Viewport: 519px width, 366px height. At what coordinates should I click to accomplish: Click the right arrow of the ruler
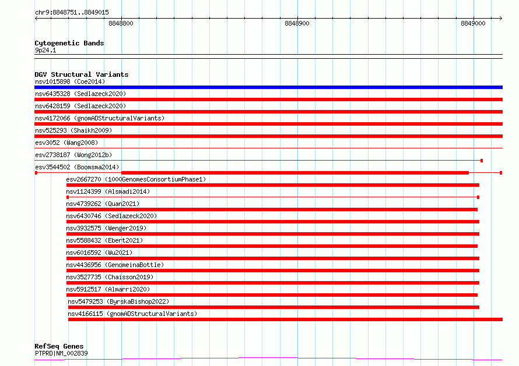[500, 18]
